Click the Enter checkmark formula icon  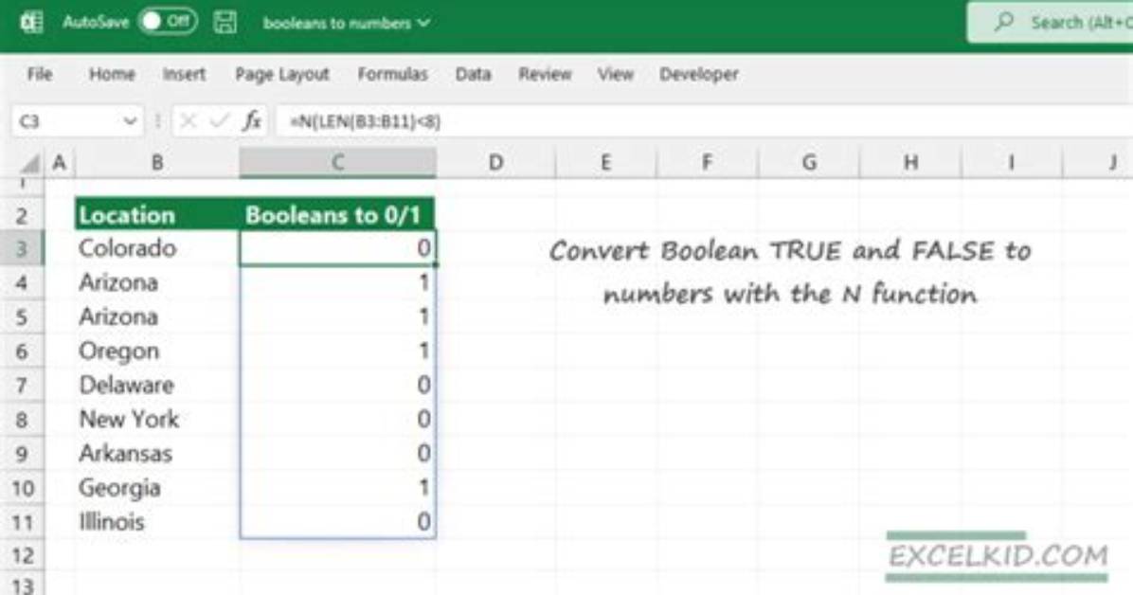(219, 120)
